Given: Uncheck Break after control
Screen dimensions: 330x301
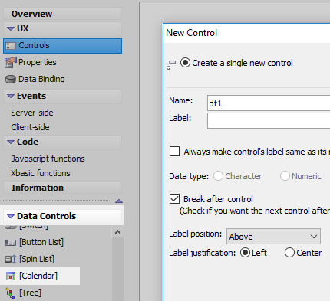Looking at the screenshot, I should (x=174, y=198).
